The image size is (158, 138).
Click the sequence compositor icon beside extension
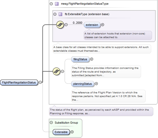(60, 25)
